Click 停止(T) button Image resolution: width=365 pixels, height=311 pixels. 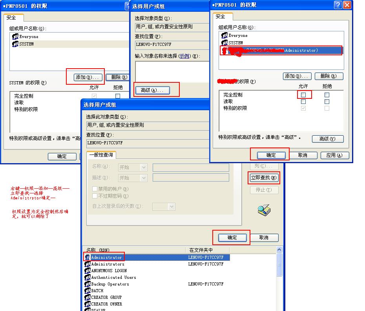click(x=264, y=190)
